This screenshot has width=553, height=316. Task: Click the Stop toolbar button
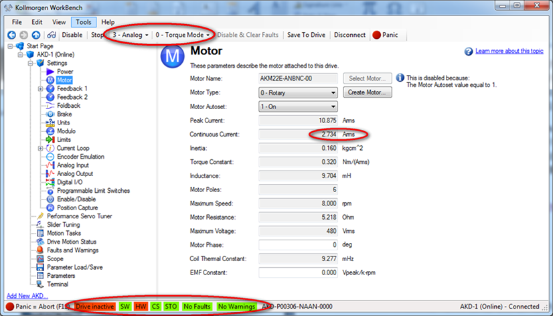(97, 35)
